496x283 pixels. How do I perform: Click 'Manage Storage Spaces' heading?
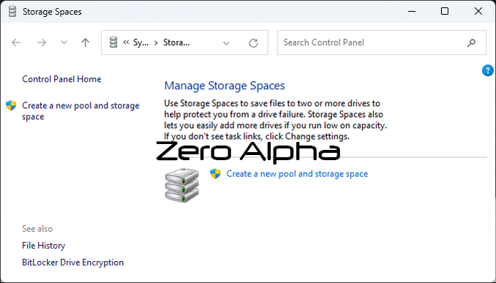pyautogui.click(x=225, y=86)
